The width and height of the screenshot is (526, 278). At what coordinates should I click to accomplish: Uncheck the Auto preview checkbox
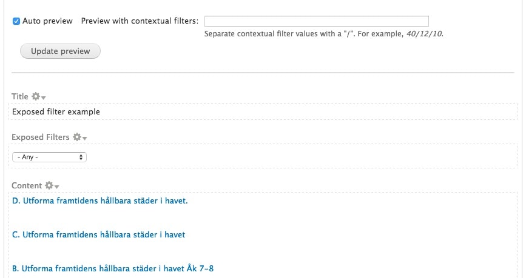[x=16, y=21]
